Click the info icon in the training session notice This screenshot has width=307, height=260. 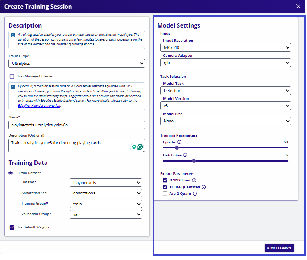(x=13, y=35)
